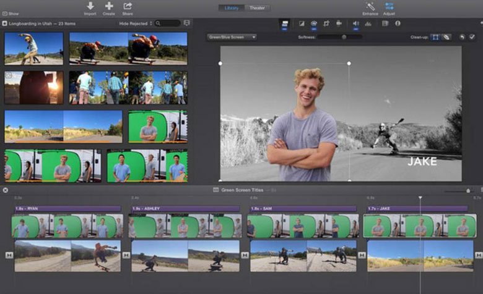
Task: Select the top-right crop handle in viewer
Action: coord(349,63)
